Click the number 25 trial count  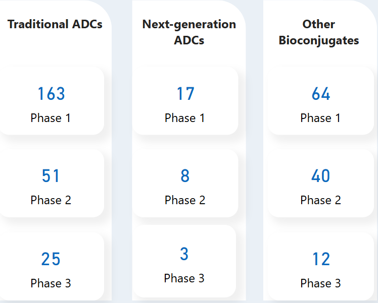point(51,259)
